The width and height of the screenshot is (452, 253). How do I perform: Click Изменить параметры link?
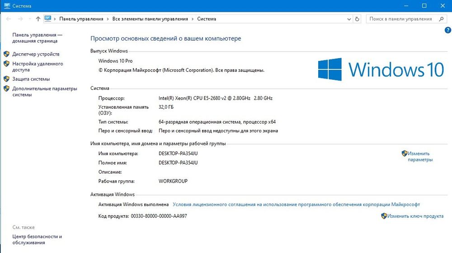pos(420,156)
